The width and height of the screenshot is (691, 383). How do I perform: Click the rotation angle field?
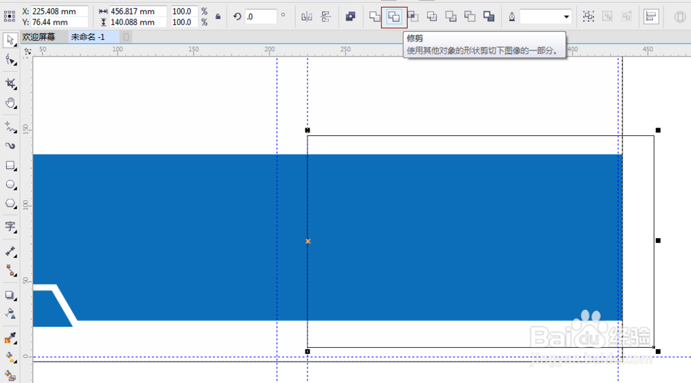[261, 17]
